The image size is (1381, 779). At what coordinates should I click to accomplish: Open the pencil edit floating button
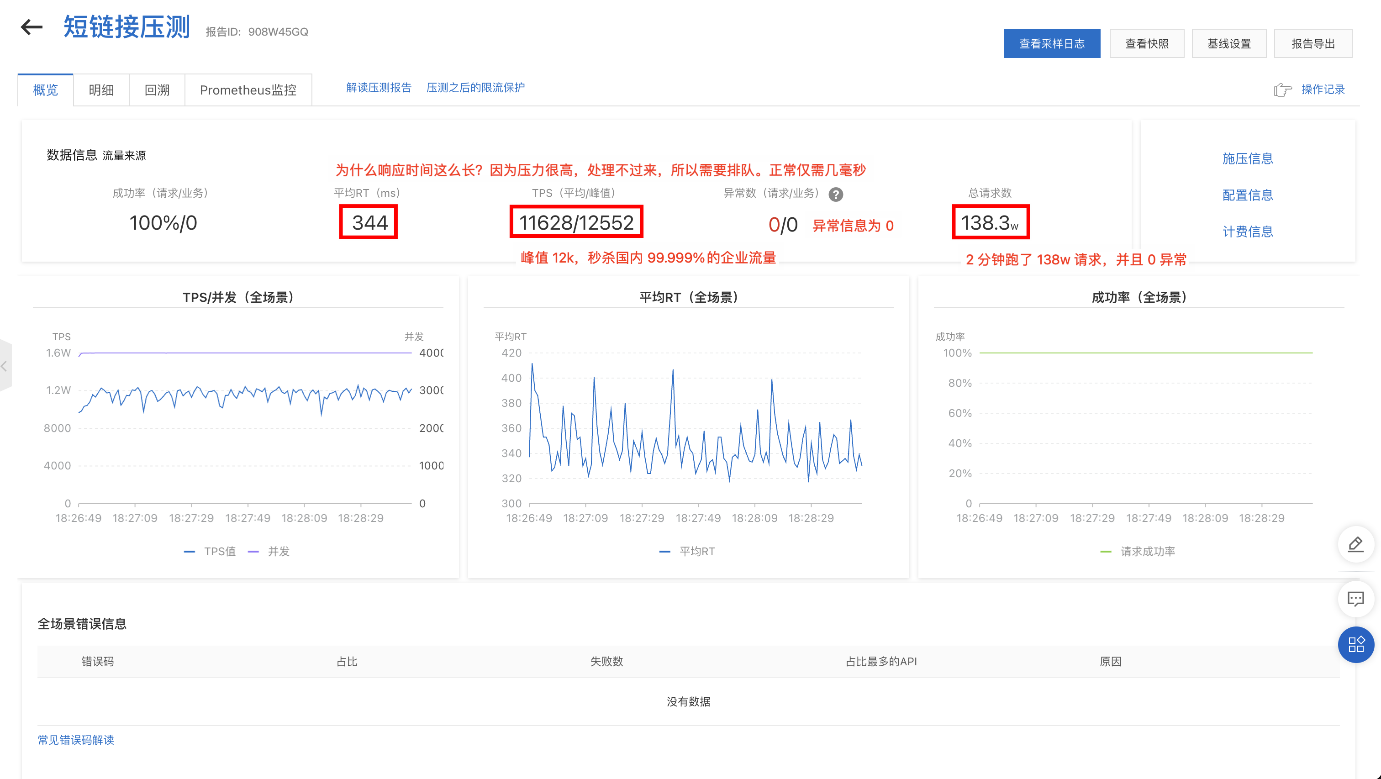(1356, 544)
